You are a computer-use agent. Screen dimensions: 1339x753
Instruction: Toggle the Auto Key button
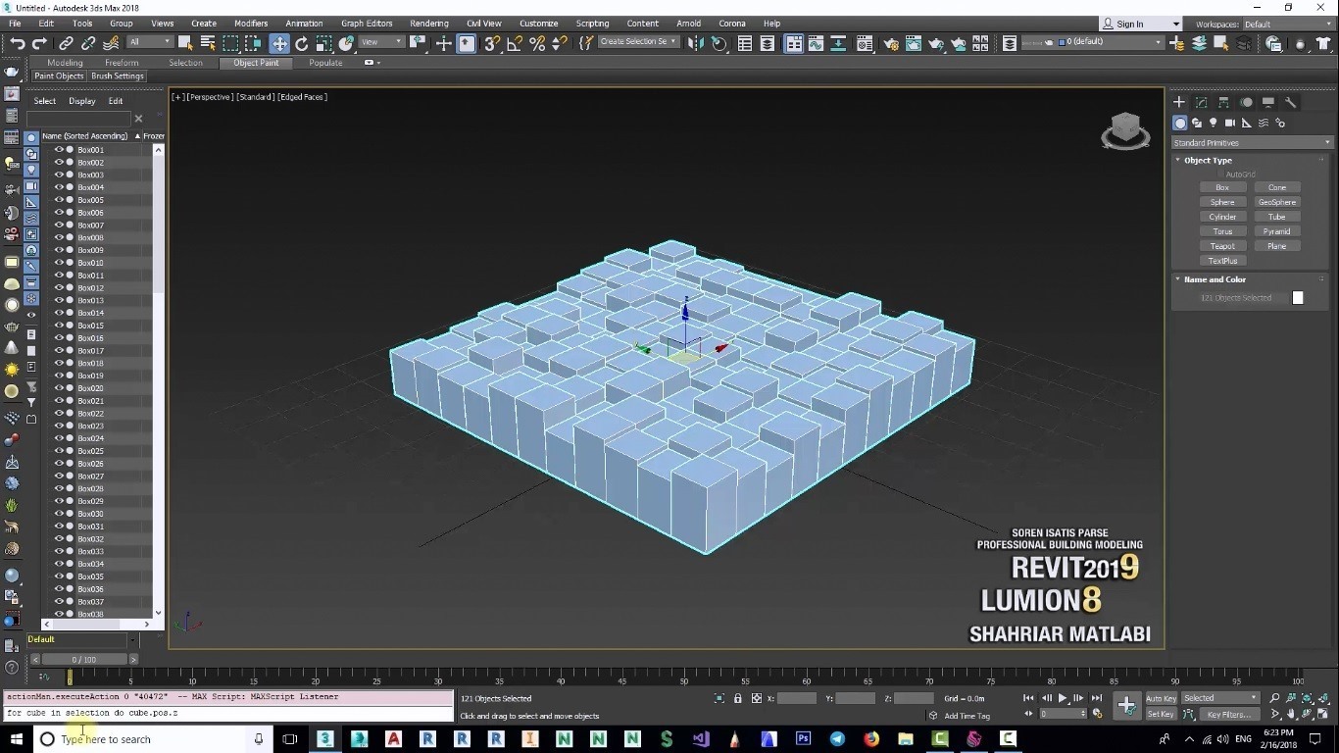click(1161, 699)
